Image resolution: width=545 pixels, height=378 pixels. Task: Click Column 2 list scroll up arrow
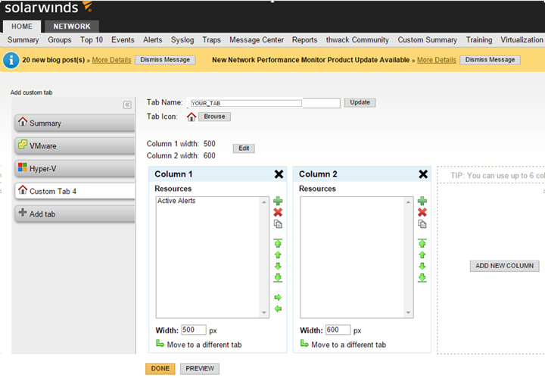(408, 202)
